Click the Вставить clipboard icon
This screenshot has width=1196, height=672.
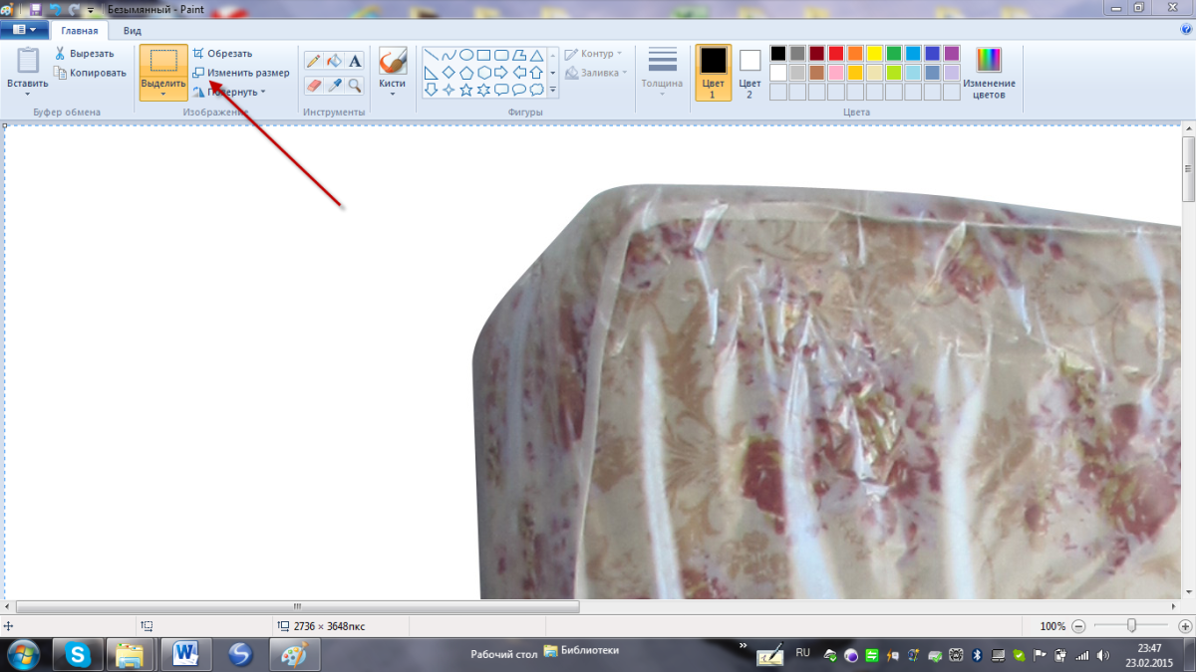(27, 61)
